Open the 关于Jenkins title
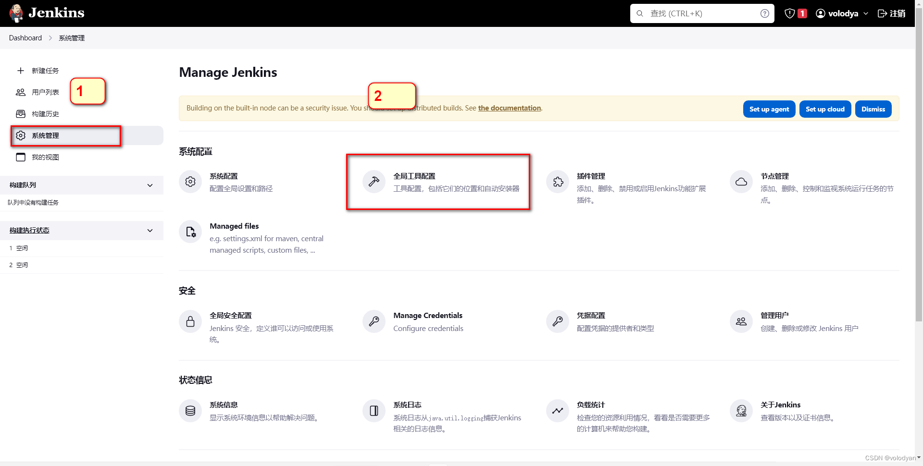The width and height of the screenshot is (923, 466). 780,405
